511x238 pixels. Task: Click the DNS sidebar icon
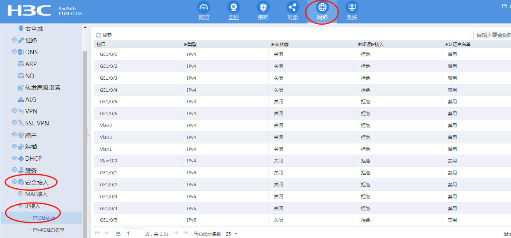[x=21, y=52]
